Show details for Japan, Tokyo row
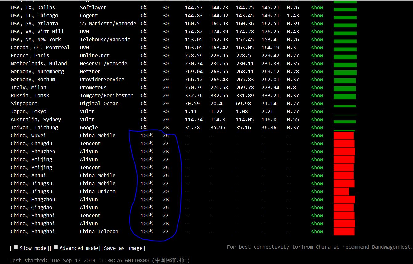 tap(317, 111)
